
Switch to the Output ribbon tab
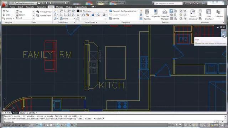pos(69,7)
